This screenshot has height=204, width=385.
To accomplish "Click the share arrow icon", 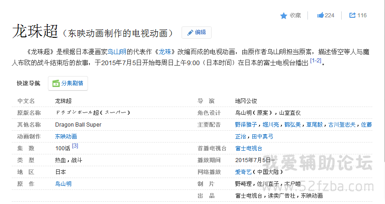I will tap(352, 15).
